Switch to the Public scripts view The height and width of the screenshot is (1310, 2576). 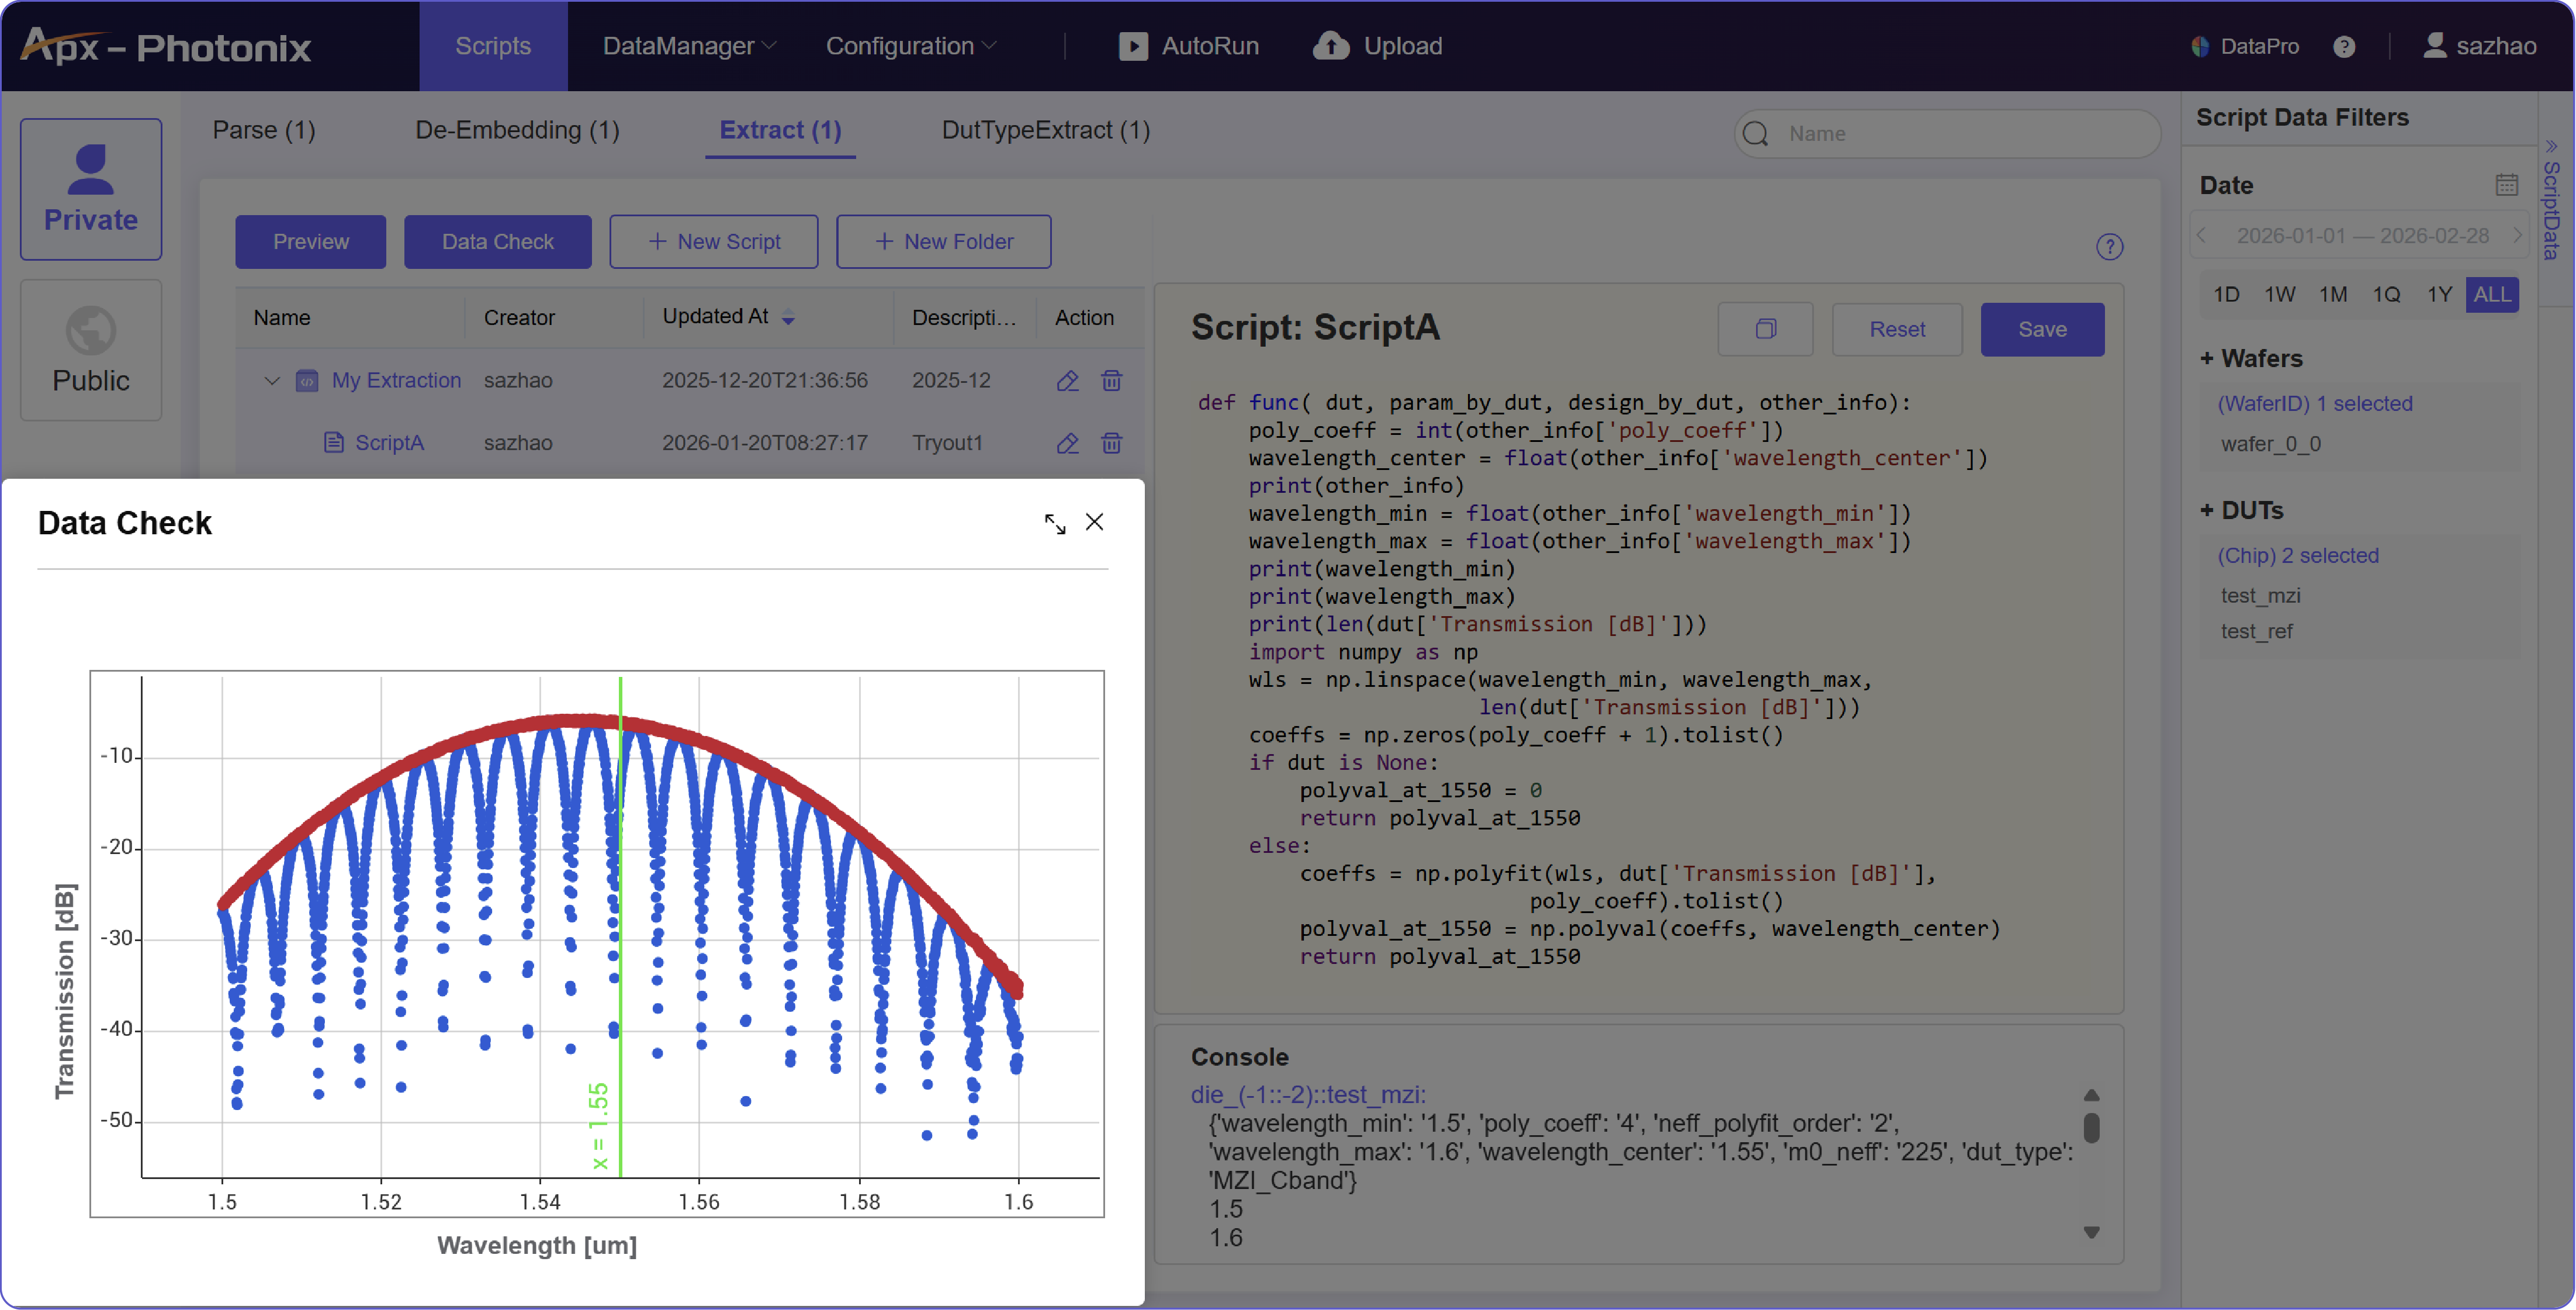point(90,350)
